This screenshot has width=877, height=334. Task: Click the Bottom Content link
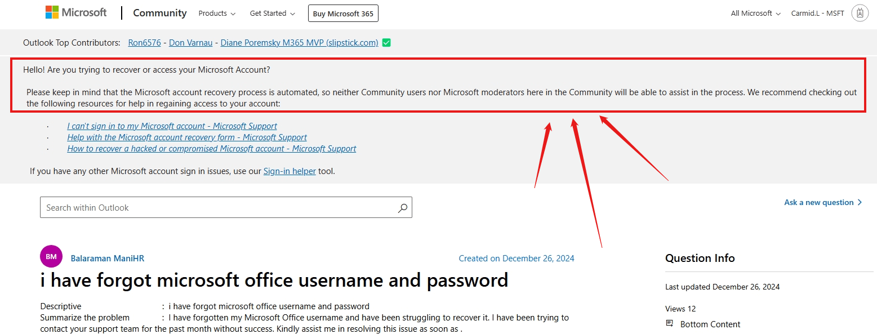coord(710,324)
